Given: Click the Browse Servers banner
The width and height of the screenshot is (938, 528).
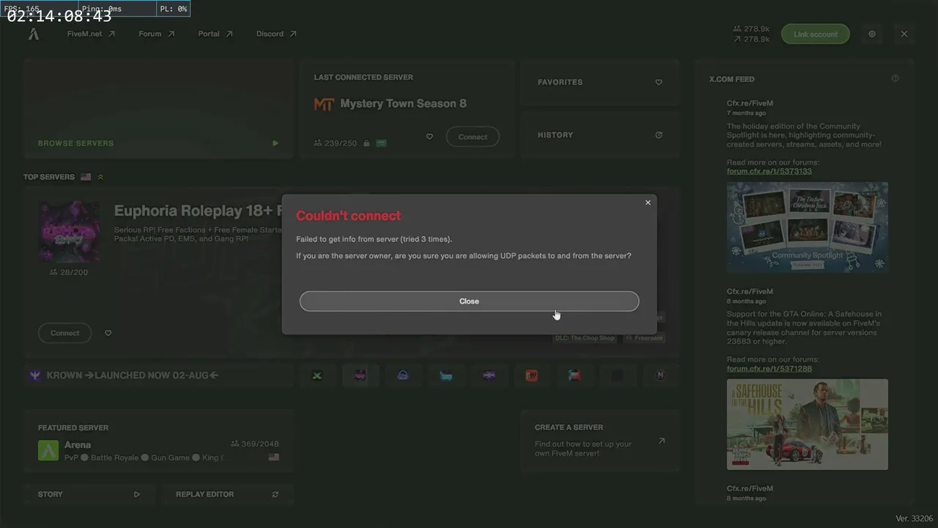Looking at the screenshot, I should coord(158,109).
